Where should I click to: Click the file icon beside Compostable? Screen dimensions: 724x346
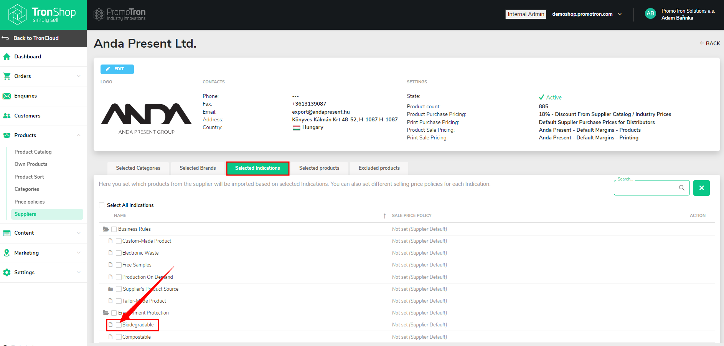[110, 337]
